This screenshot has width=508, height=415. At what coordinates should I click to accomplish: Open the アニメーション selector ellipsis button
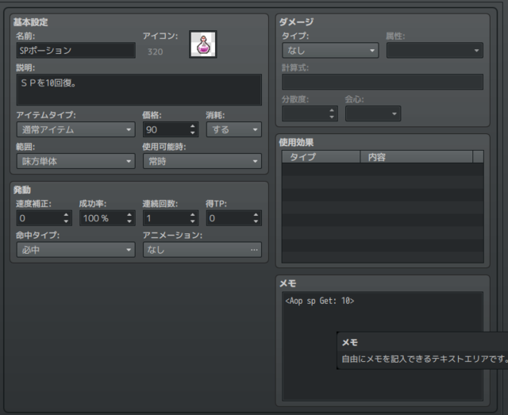coord(254,250)
